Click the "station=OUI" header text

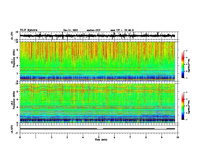93,30
